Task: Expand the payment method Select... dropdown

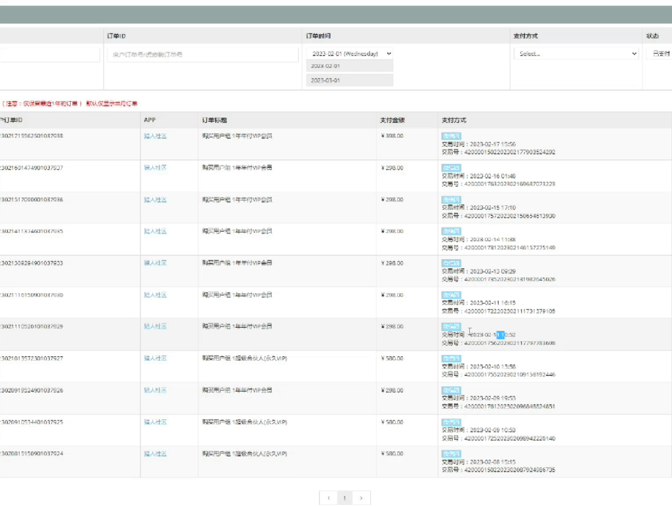Action: [576, 54]
